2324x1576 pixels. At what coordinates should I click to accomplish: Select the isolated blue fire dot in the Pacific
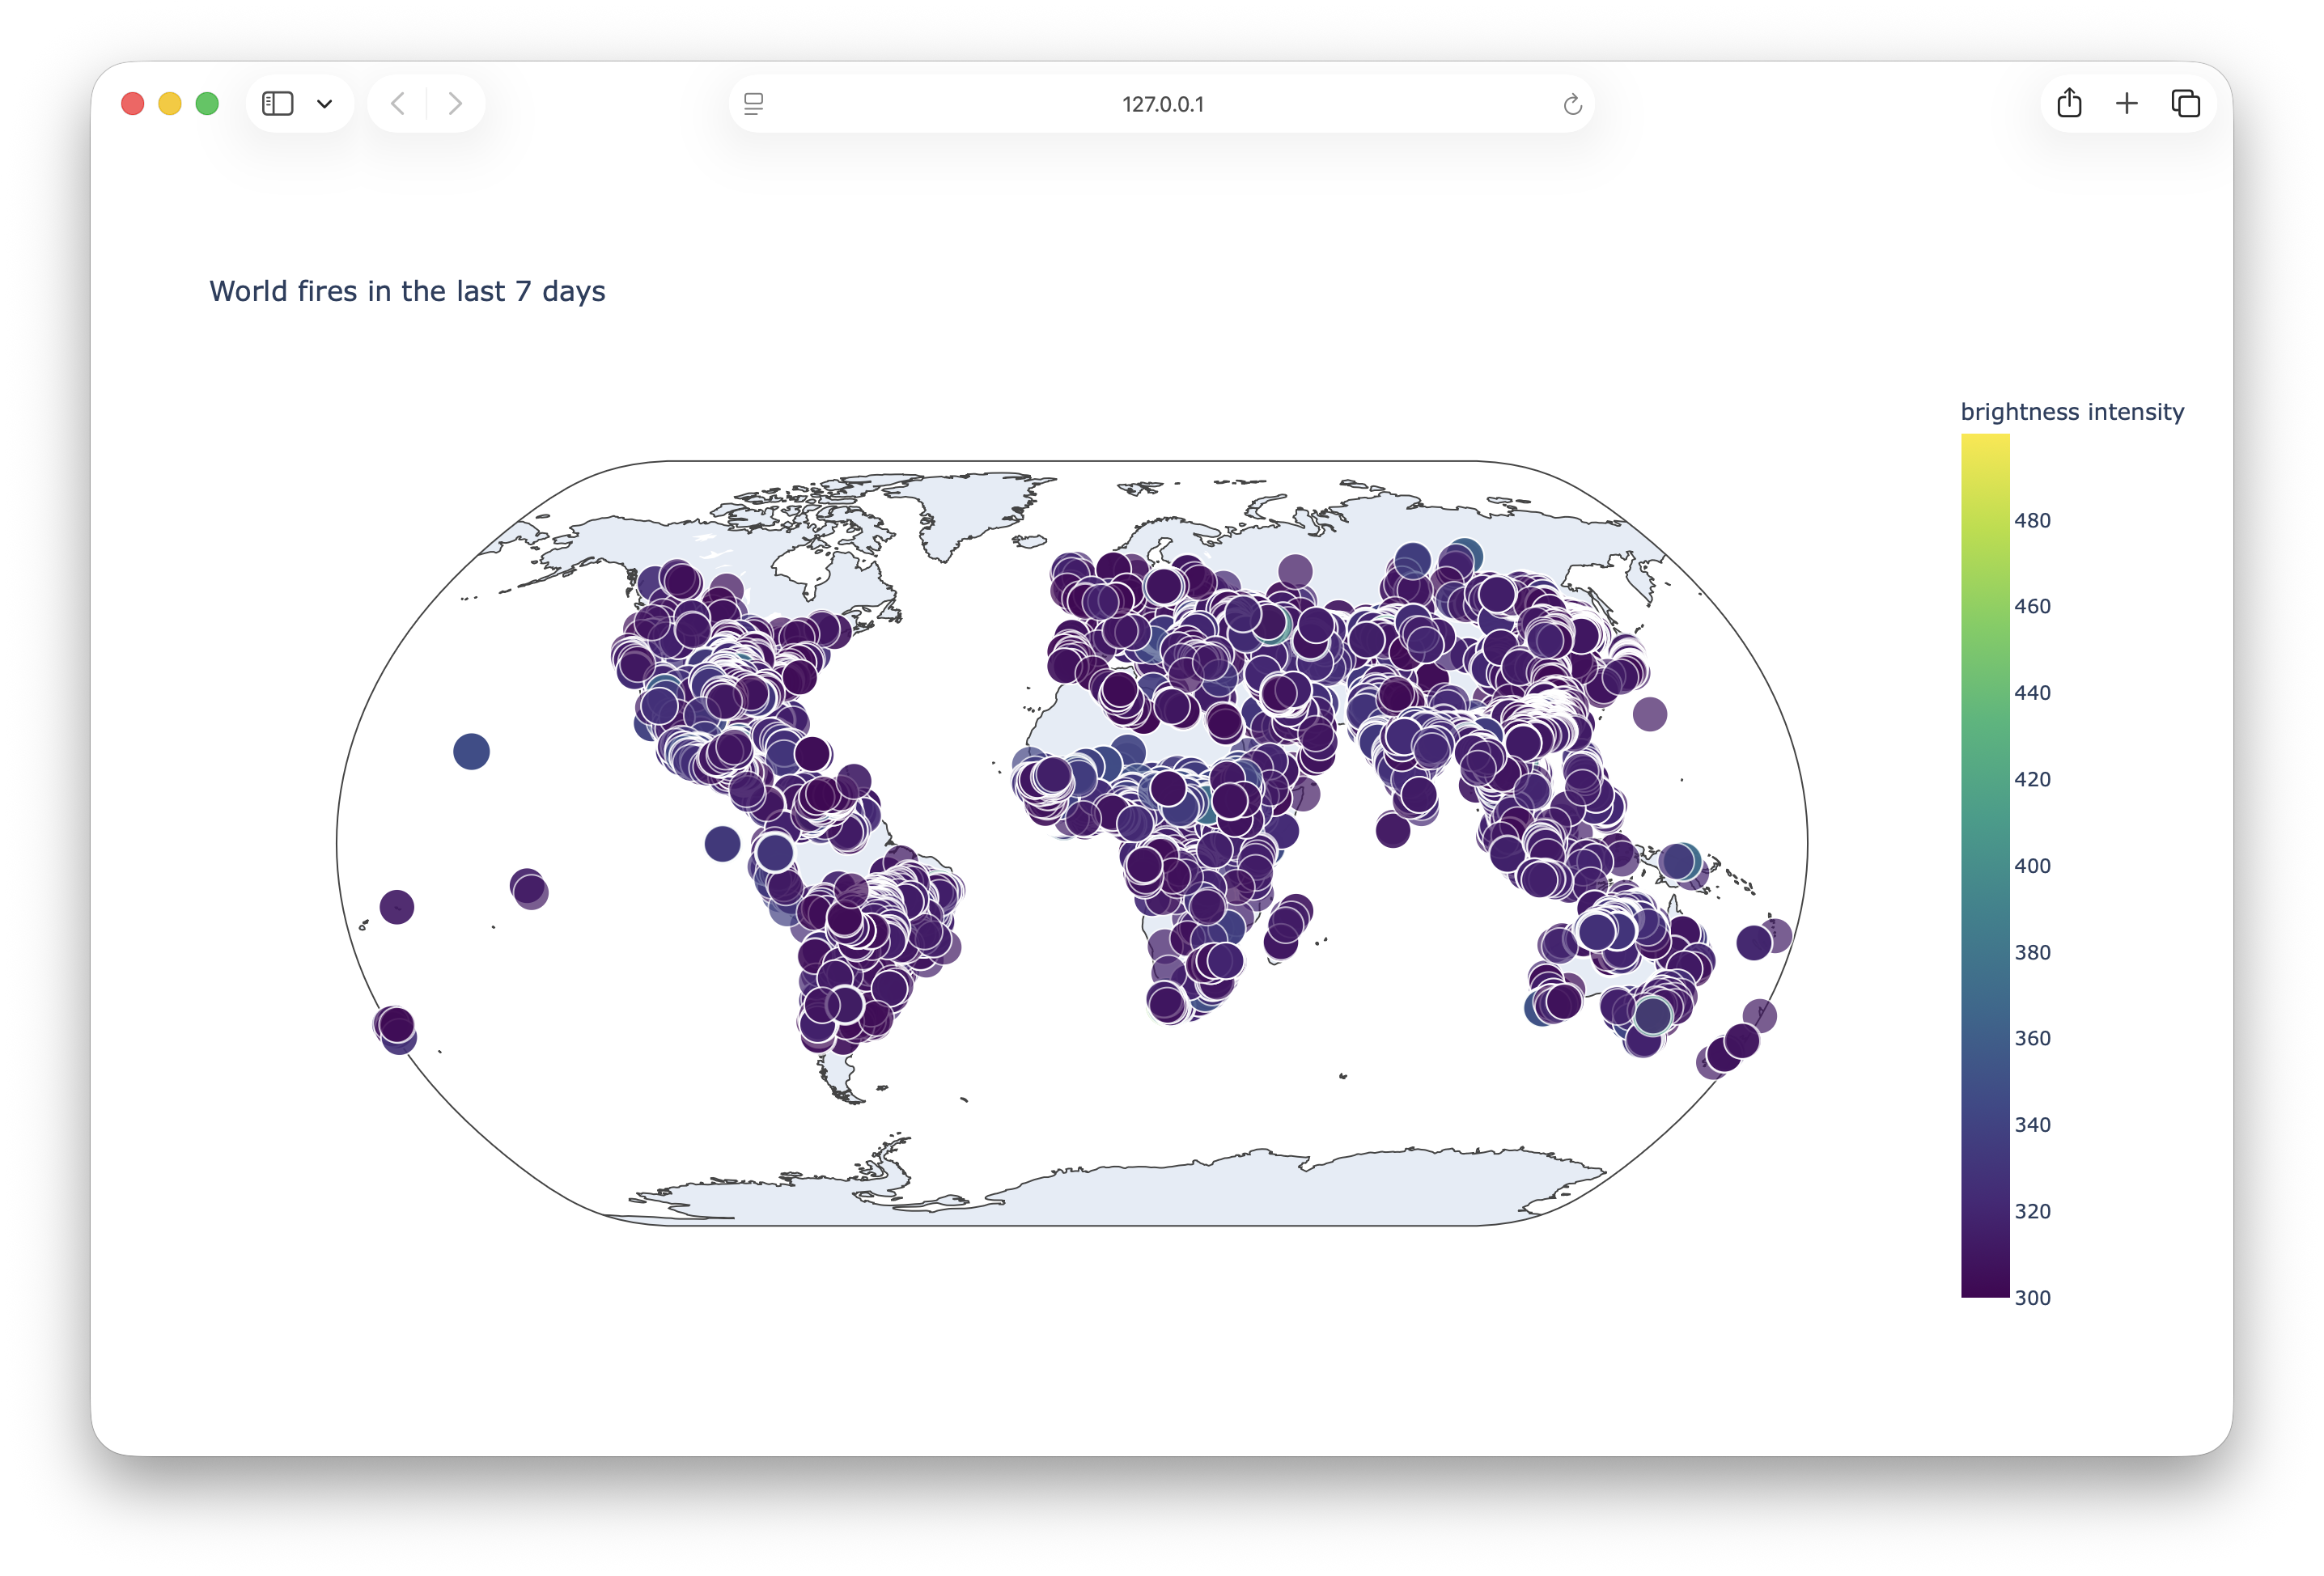[x=471, y=752]
